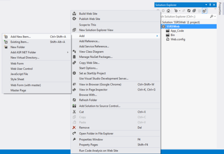Click the Forward arrow in Solution Explorer toolbar
The width and height of the screenshot is (224, 154).
163,11
